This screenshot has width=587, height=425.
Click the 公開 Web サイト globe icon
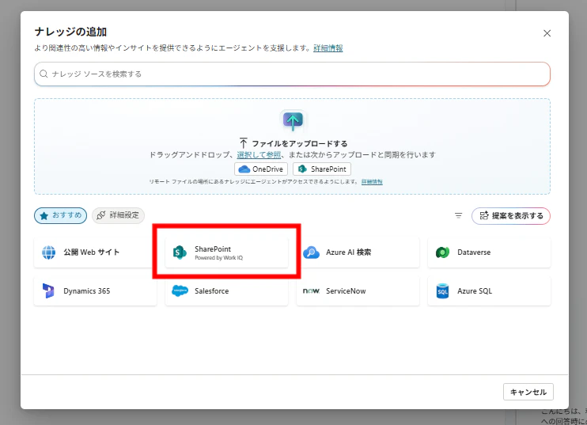coord(49,252)
